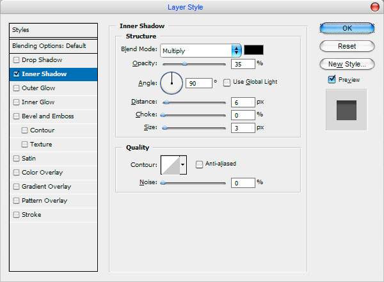Click the angle dial control
Image resolution: width=384 pixels, height=282 pixels.
click(172, 83)
